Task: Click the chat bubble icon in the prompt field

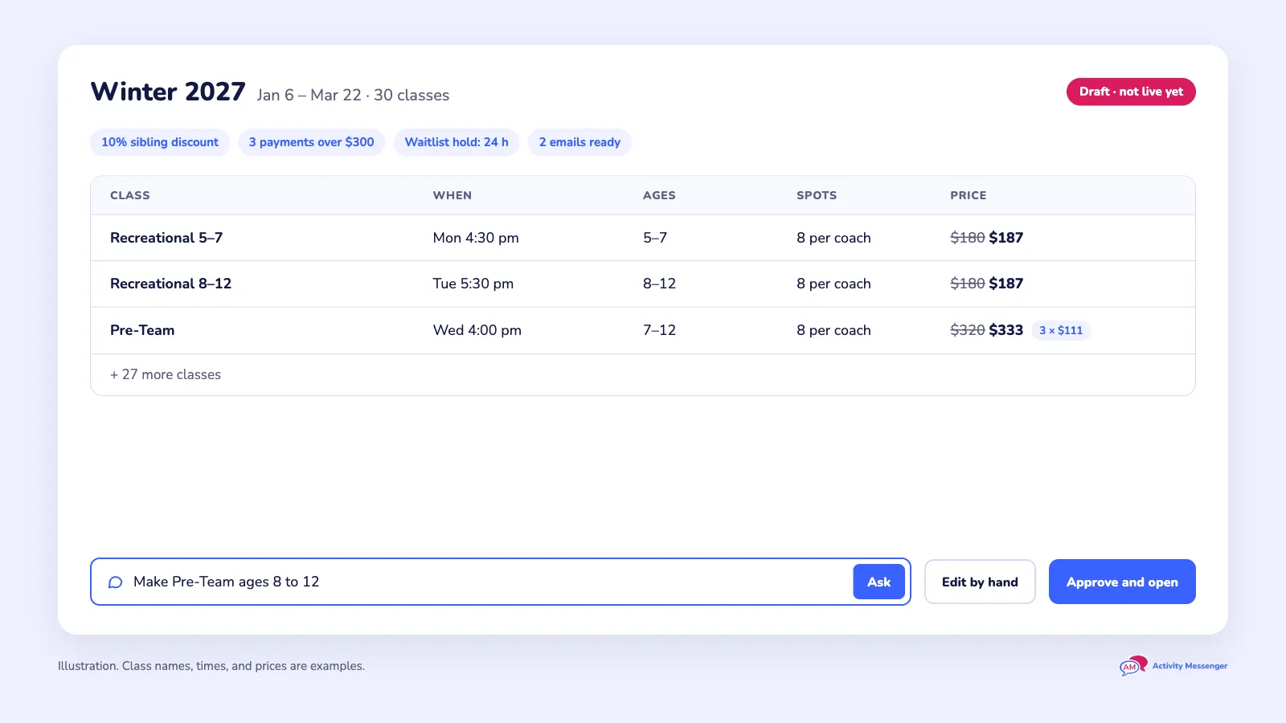Action: coord(115,582)
